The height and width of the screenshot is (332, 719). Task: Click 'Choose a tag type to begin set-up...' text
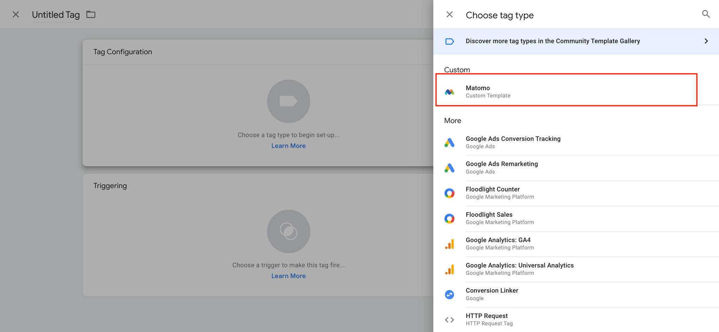click(x=289, y=135)
